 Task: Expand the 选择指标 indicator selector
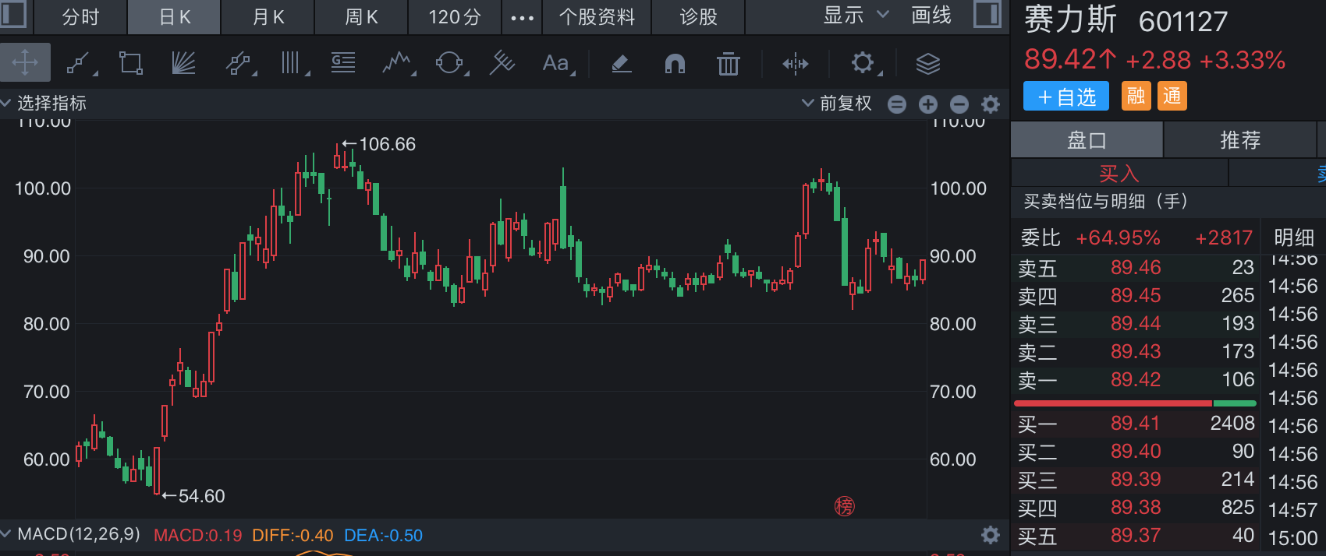[x=44, y=103]
